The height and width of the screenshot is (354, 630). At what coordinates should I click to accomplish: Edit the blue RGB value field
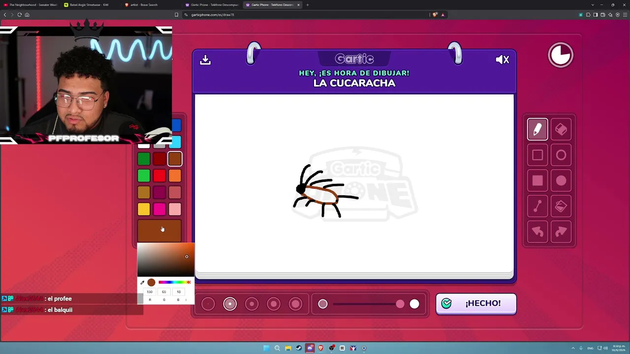tap(178, 292)
